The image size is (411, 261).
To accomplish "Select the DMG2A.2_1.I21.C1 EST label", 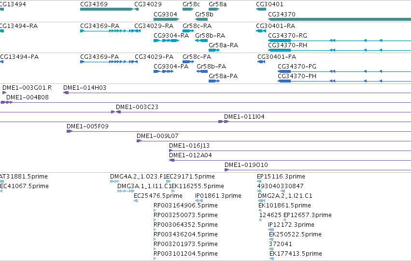I will (285, 196).
